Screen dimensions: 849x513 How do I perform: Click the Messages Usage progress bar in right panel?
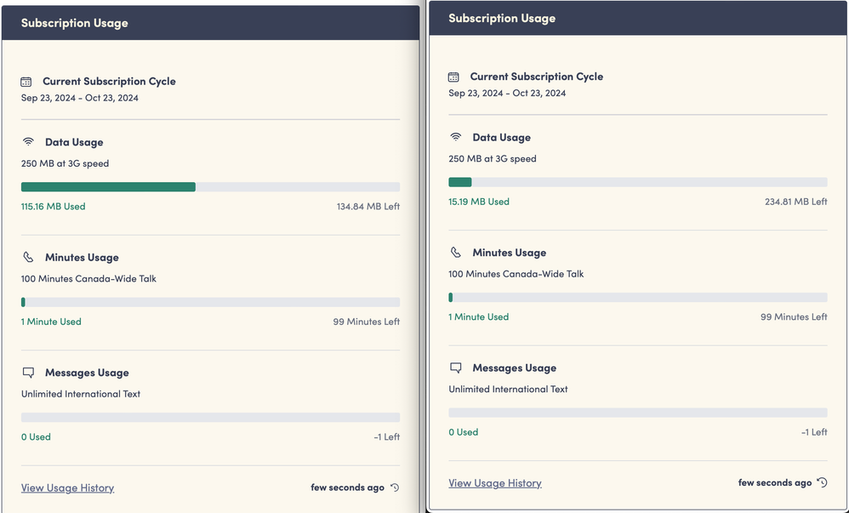(x=638, y=413)
